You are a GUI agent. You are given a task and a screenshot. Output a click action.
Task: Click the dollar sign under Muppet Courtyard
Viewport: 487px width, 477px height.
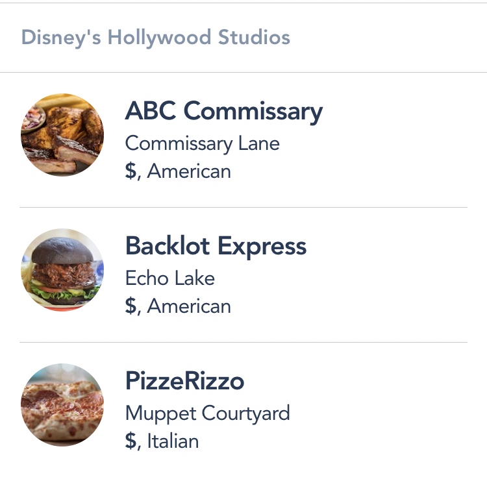click(x=131, y=441)
